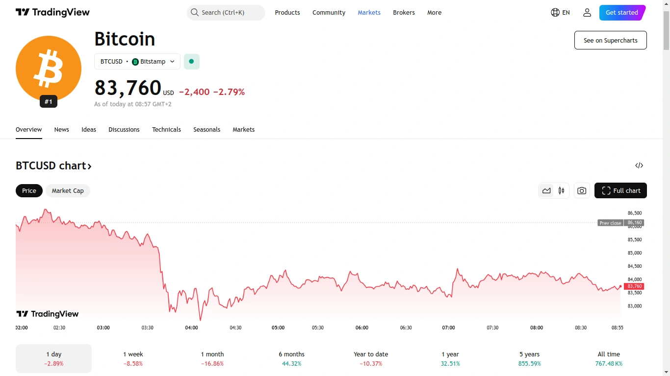Viewport: 670px width, 376px height.
Task: Click the green market status indicator
Action: pyautogui.click(x=191, y=62)
